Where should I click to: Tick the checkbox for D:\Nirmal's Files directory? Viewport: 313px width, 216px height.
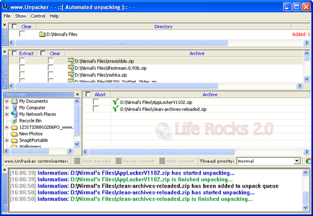pos(22,34)
